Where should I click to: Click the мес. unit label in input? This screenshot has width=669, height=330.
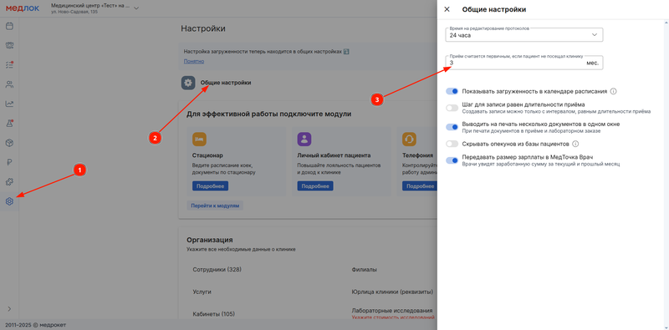pyautogui.click(x=592, y=63)
